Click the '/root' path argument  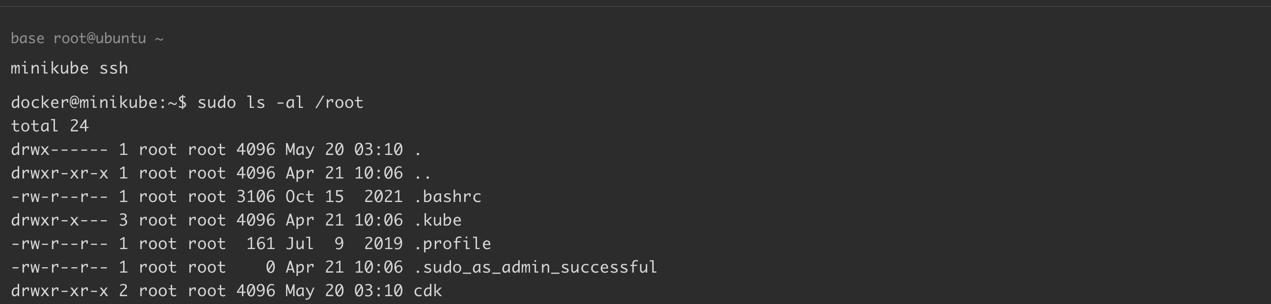coord(339,102)
